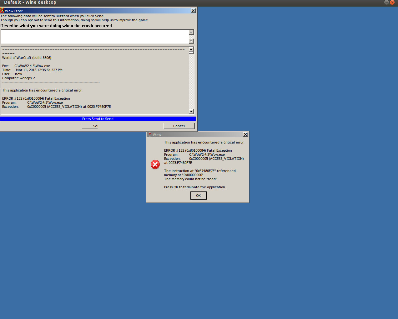This screenshot has height=319, width=398.
Task: Click the 'User: new' line in log
Action: (x=12, y=74)
